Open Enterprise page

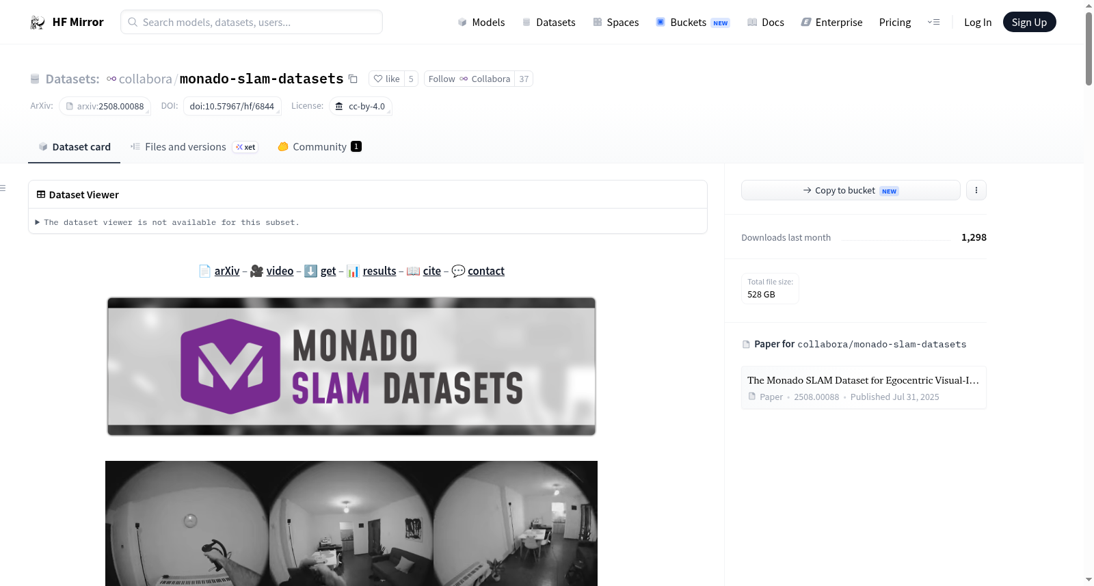(x=831, y=22)
